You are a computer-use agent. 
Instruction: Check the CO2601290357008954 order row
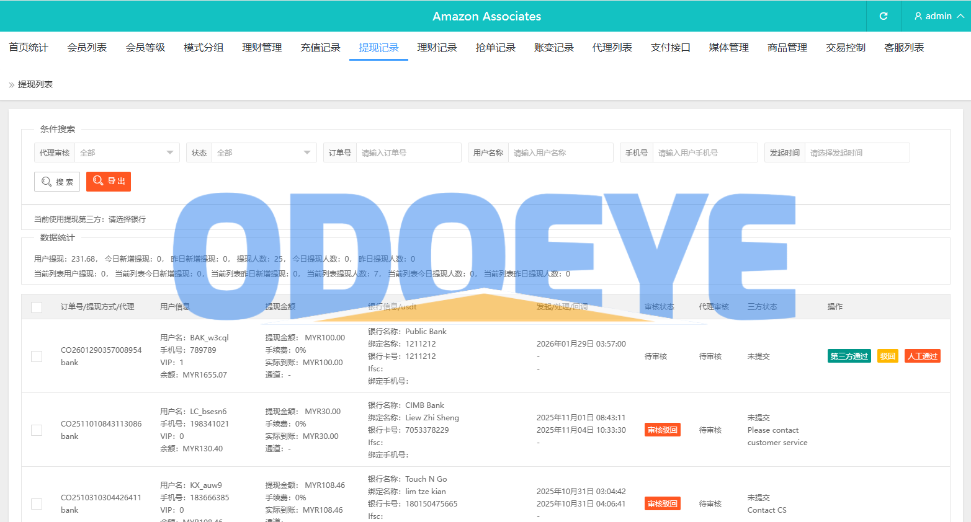[37, 356]
